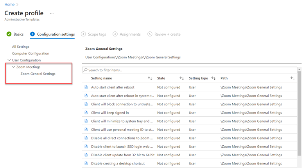305x168 pixels.
Task: Select All Settings in the tree
Action: [x=21, y=47]
